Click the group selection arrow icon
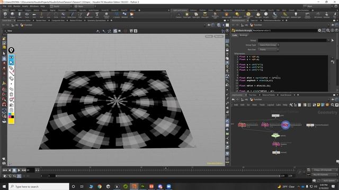339x190 pixels. click(333, 40)
